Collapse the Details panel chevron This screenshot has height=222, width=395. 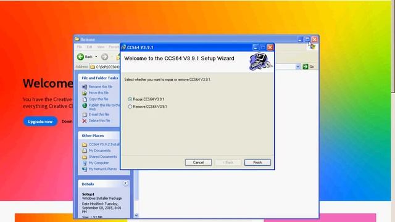[125, 184]
